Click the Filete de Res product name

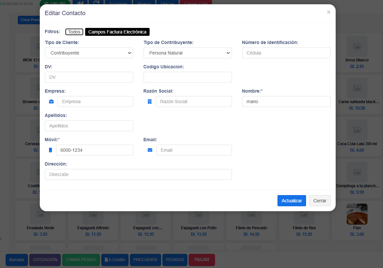[304, 228]
